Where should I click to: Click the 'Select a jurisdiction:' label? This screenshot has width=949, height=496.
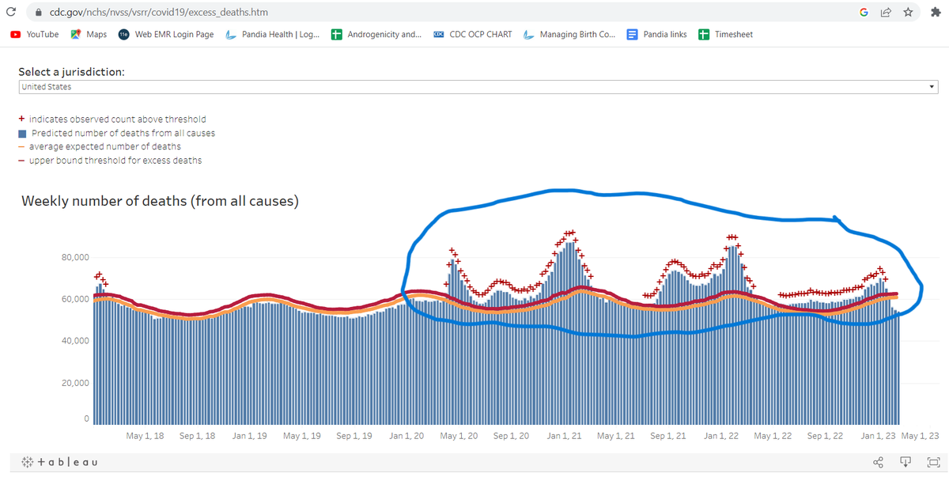click(71, 72)
